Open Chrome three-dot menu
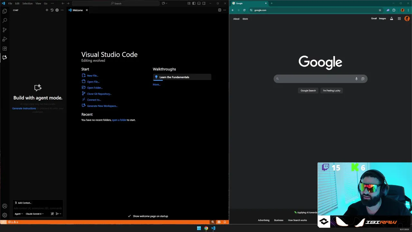The height and width of the screenshot is (232, 412). [x=408, y=10]
